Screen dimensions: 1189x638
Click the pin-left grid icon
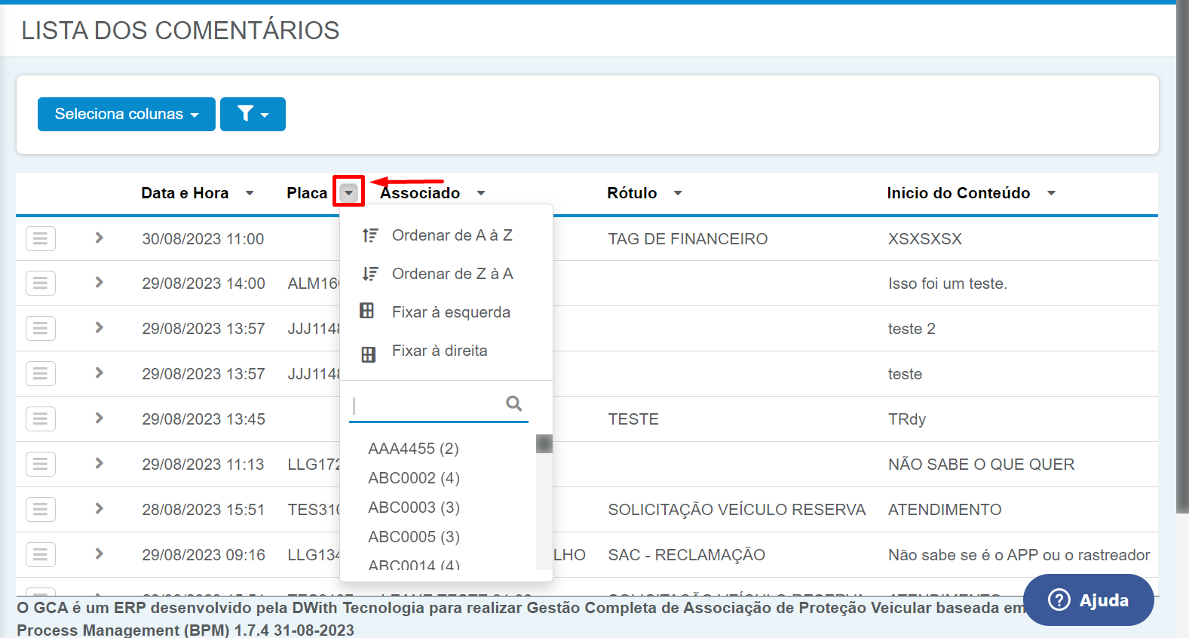tap(367, 311)
